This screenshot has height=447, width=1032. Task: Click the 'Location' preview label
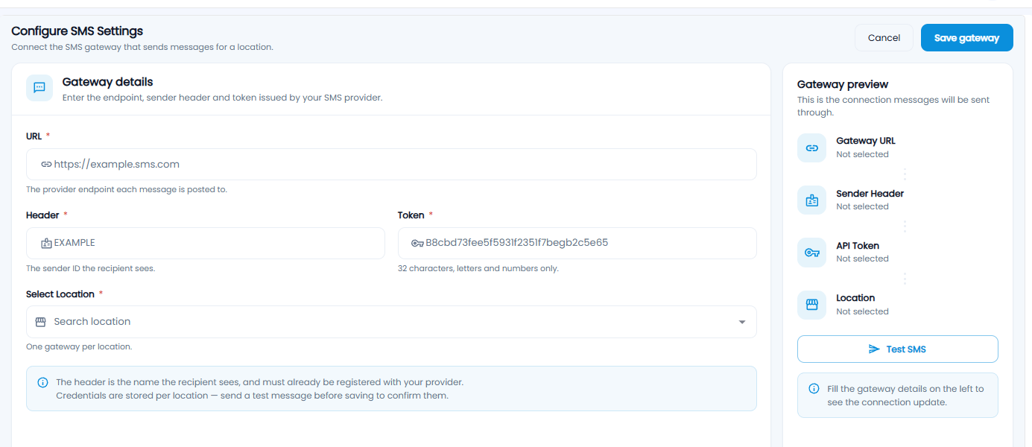pyautogui.click(x=855, y=298)
